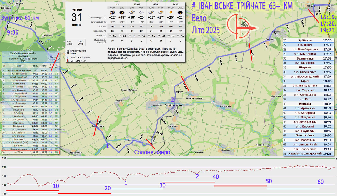This screenshot has height=196, width=337.
Task: Click the thunderstorm weather icon at 0:00
Action: tap(112, 12)
